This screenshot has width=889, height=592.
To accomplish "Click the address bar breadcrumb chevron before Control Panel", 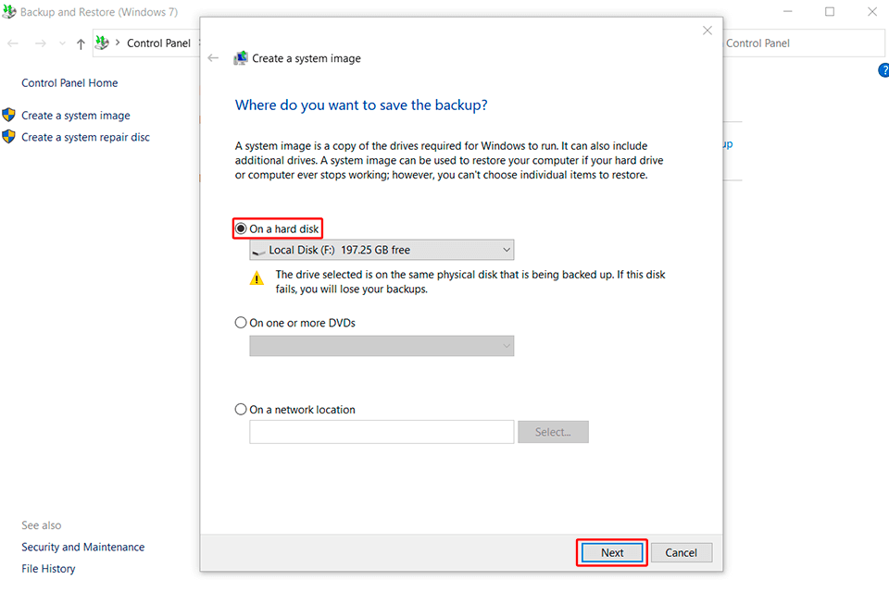I will click(x=118, y=43).
